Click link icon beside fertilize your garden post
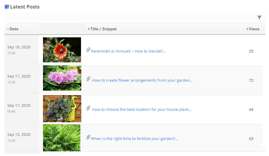This screenshot has width=269, height=156. (88, 137)
